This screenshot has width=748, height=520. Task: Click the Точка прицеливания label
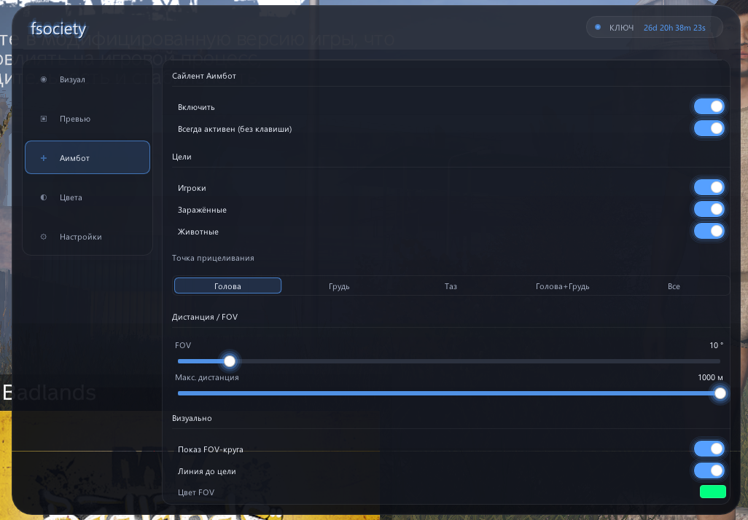[213, 258]
